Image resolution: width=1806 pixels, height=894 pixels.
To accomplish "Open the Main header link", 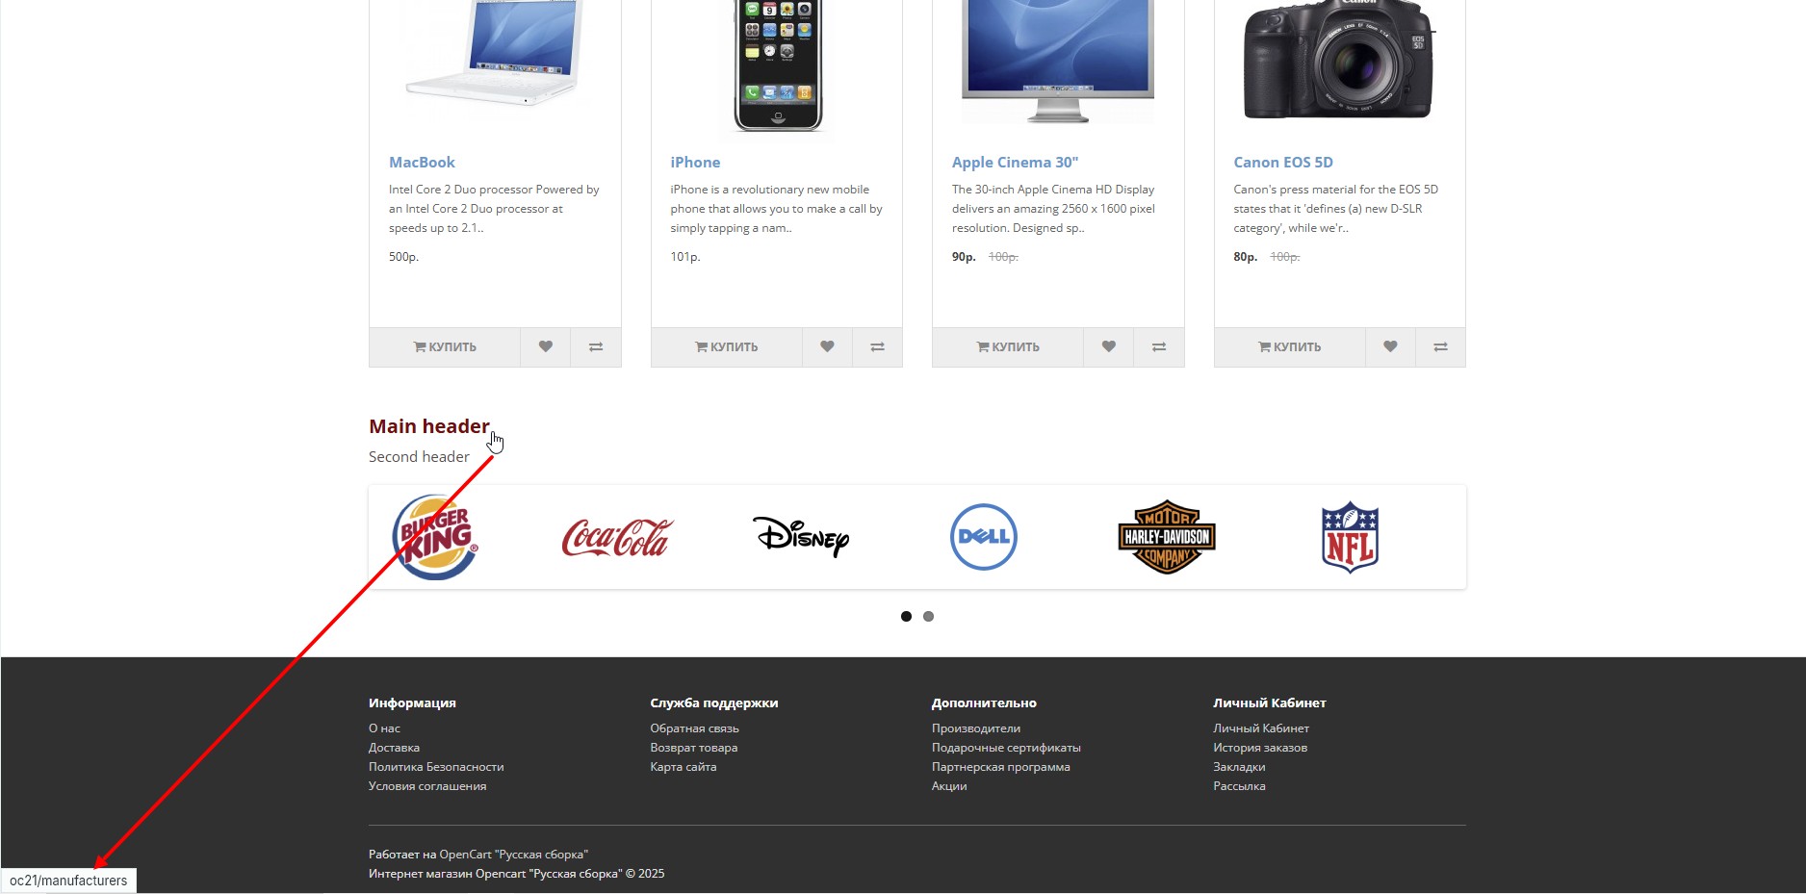I will click(x=429, y=426).
